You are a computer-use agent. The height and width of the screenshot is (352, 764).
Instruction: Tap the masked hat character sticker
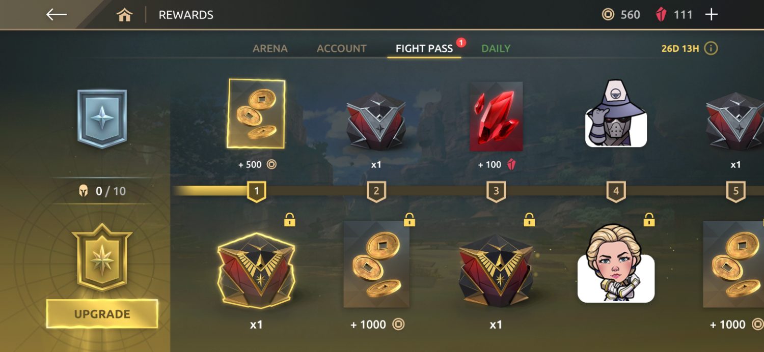point(616,113)
